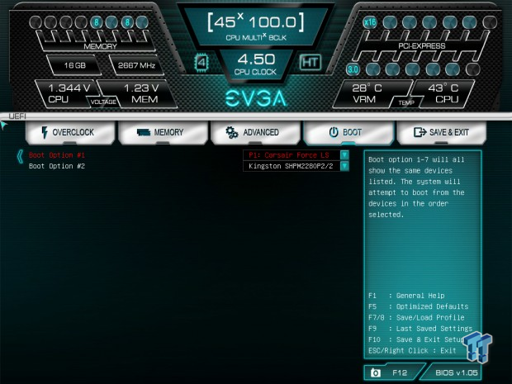The height and width of the screenshot is (384, 512).
Task: Click the F9 : Last Saved Settings entry
Action: (420, 329)
